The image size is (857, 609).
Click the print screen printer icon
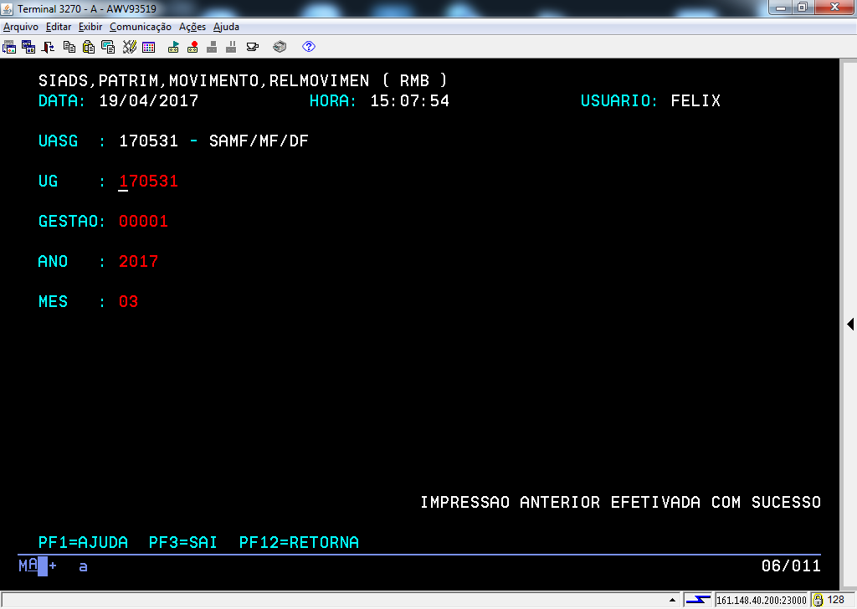(280, 47)
